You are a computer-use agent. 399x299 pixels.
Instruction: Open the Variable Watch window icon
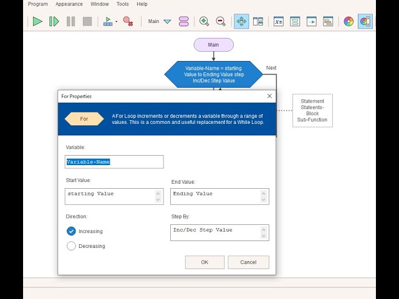point(279,21)
